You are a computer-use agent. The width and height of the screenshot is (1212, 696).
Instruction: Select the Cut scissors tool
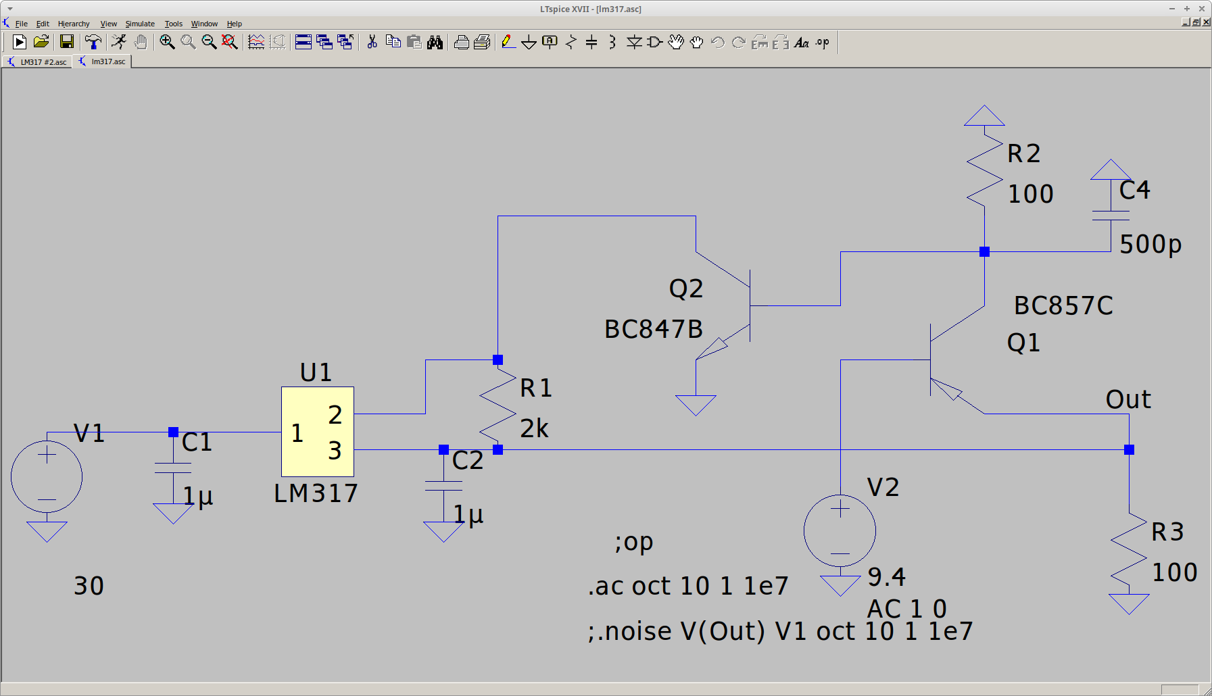(372, 42)
